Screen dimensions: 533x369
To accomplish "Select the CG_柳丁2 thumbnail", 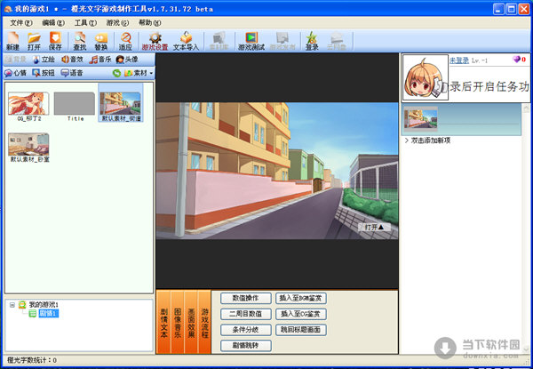I will pyautogui.click(x=28, y=107).
